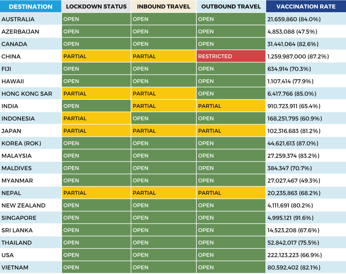Click Hawaii's vaccination figure 1,107,414 (77.9%)
The height and width of the screenshot is (274, 346).
290,81
